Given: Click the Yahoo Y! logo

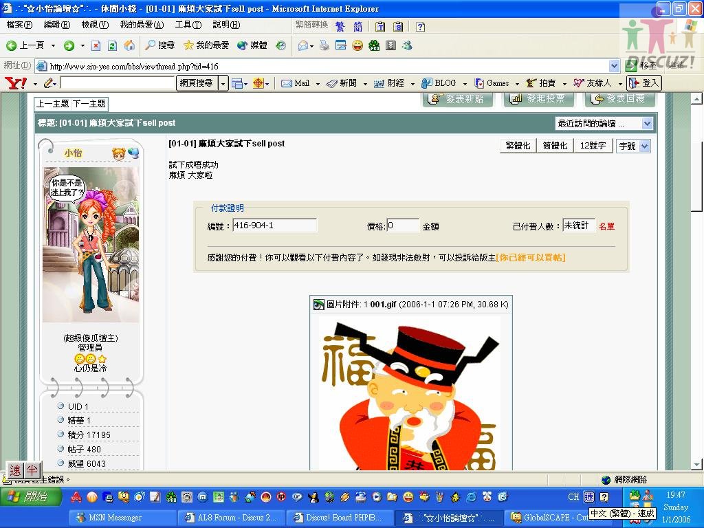Looking at the screenshot, I should click(x=16, y=83).
